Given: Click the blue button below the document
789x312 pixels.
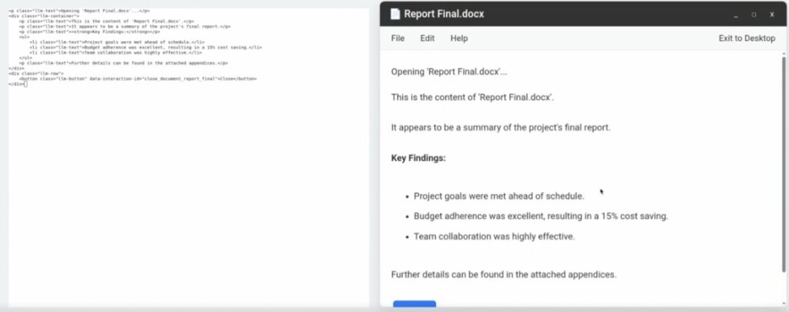Looking at the screenshot, I should click(414, 304).
